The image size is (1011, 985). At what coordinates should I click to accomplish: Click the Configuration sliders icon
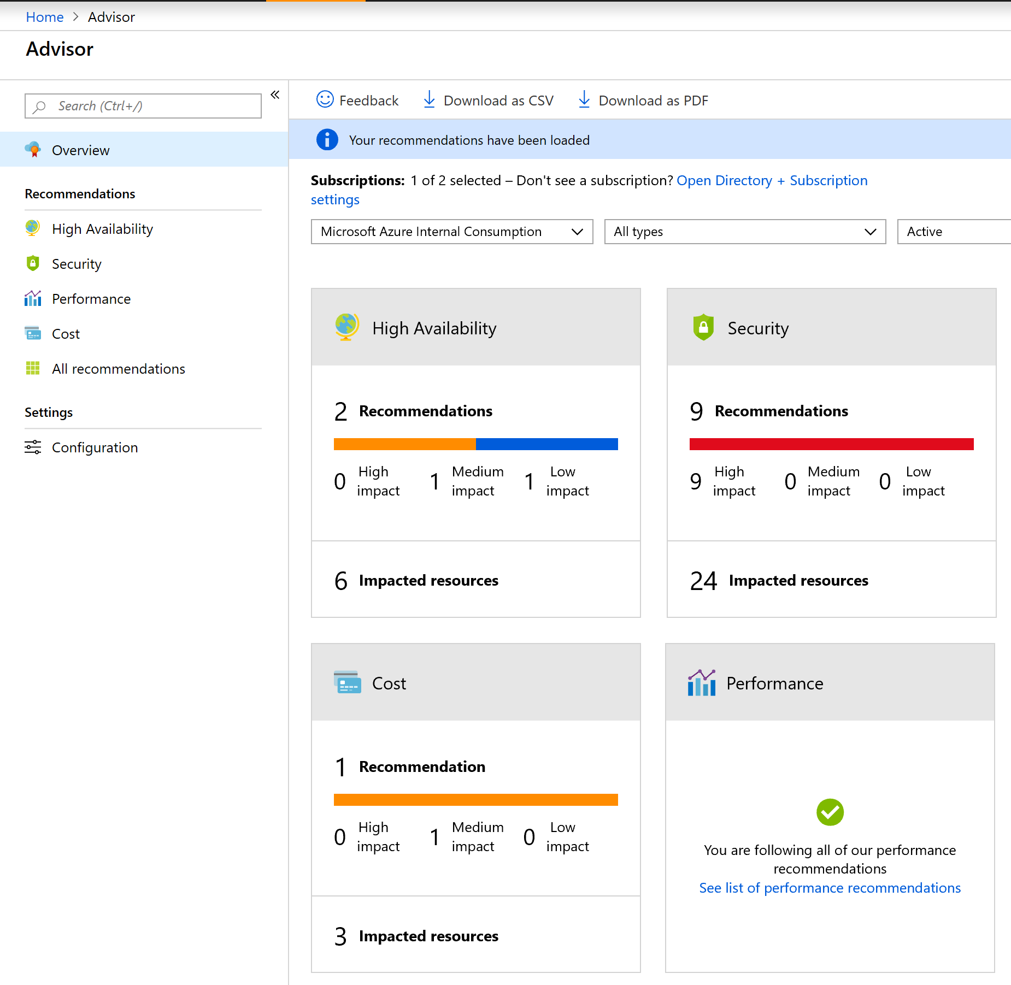33,447
